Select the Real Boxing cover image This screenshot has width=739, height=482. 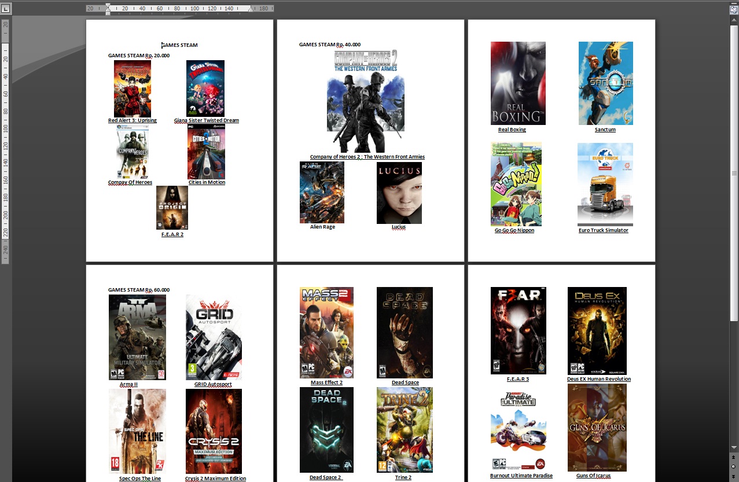(x=518, y=83)
